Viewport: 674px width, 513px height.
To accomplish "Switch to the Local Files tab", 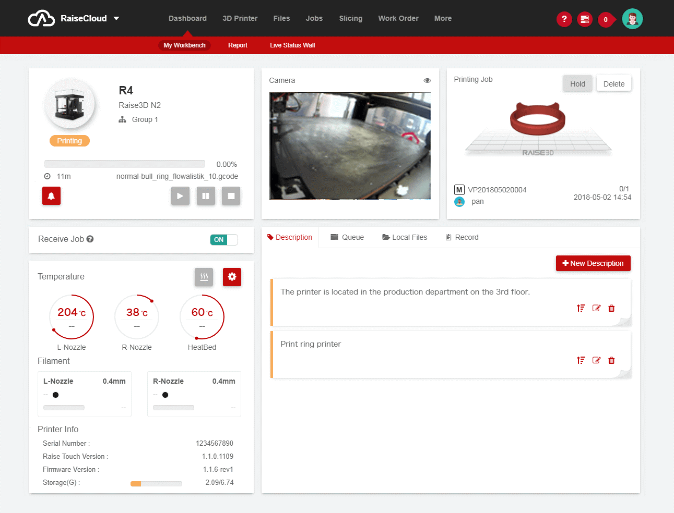I will (x=405, y=237).
